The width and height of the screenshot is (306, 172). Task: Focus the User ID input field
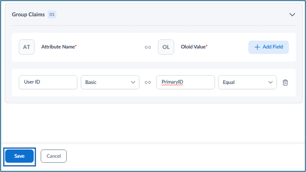48,82
